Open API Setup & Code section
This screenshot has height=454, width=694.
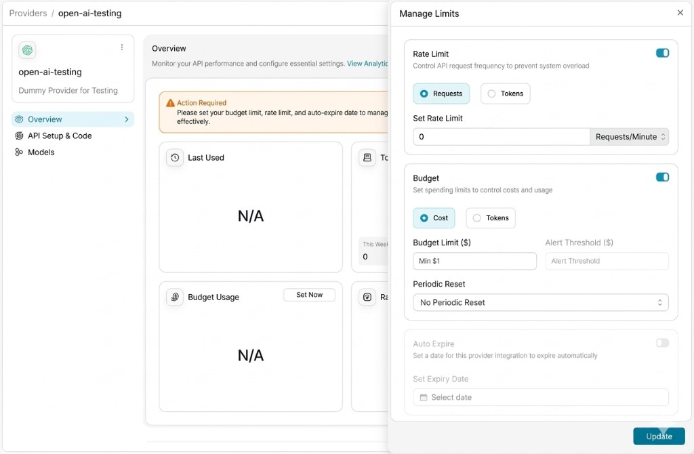[x=60, y=136]
